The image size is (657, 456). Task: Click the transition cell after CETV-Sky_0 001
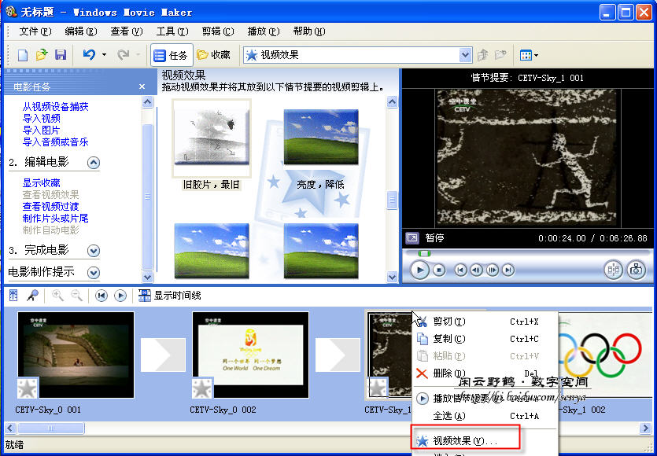[x=163, y=355]
